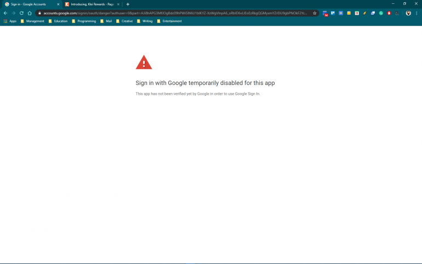Go back to the previous page
422x264 pixels.
[x=5, y=13]
